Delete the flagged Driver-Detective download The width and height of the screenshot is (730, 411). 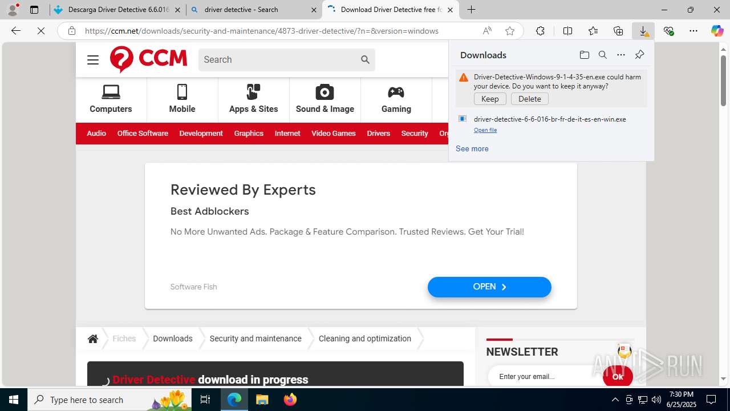coord(530,99)
